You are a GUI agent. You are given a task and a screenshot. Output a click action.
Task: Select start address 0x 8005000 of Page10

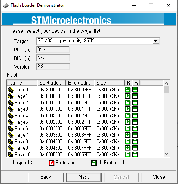51,154
